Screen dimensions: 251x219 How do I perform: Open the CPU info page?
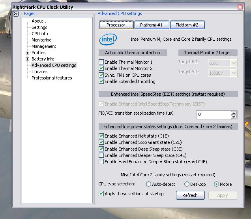point(40,34)
